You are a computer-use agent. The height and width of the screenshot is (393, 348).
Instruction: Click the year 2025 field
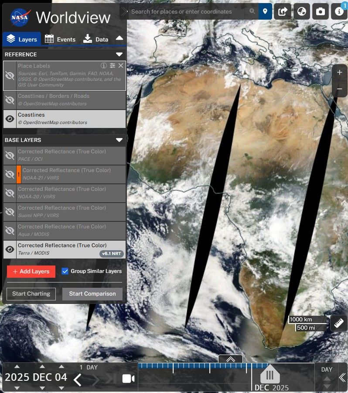(x=17, y=377)
